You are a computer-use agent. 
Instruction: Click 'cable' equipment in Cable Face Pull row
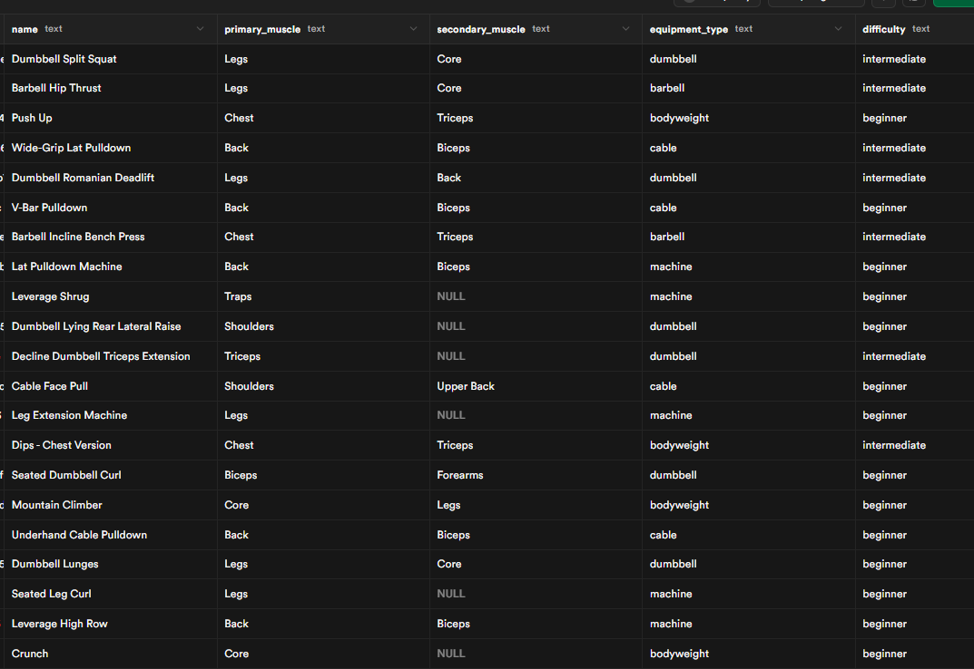pos(749,386)
